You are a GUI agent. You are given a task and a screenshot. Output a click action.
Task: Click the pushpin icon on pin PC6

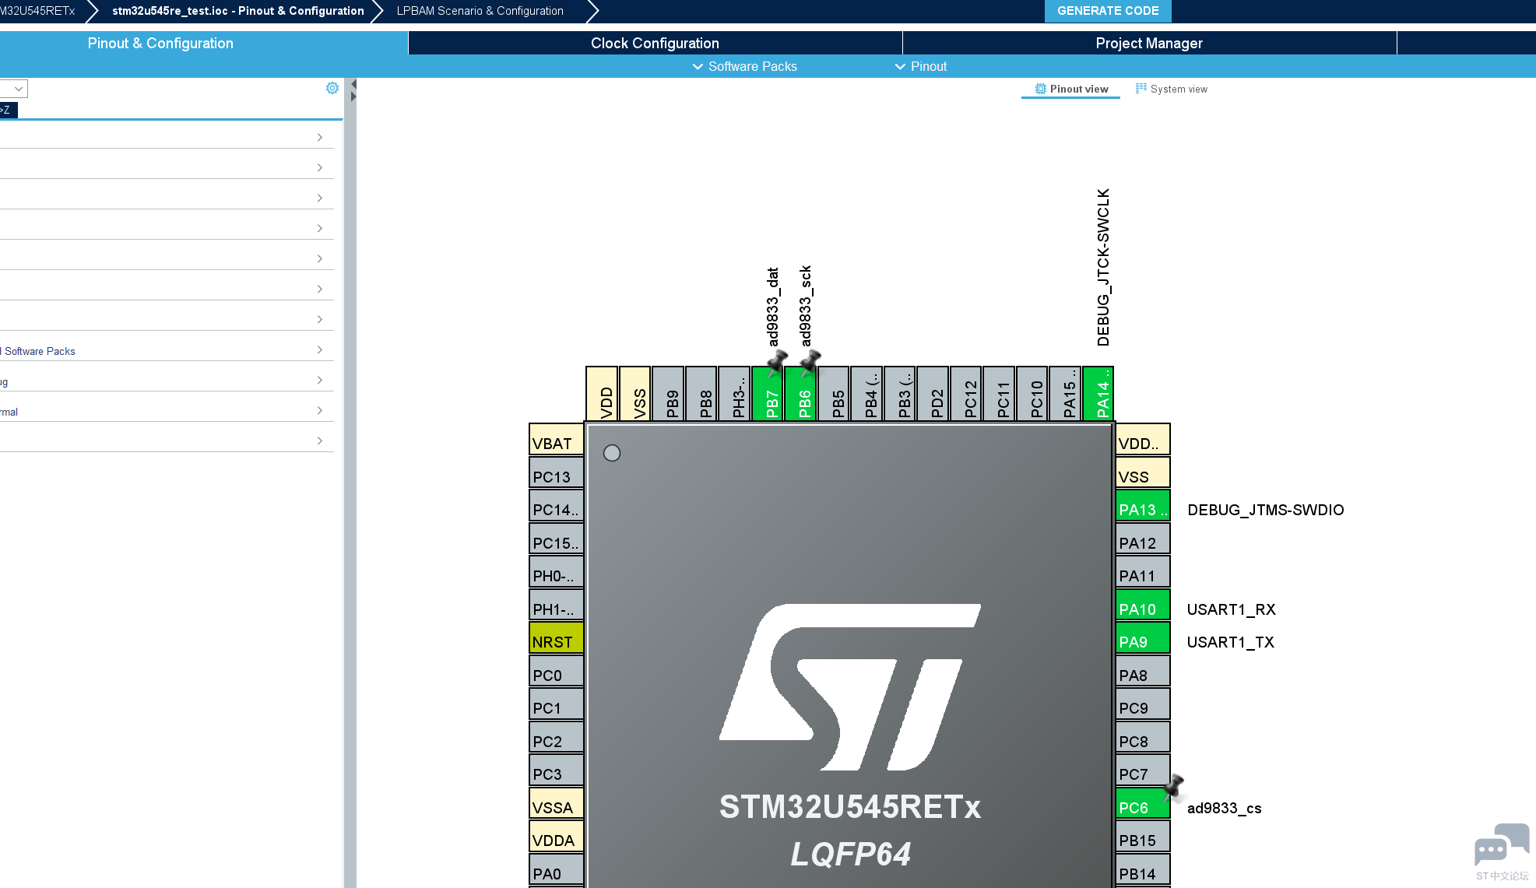[1173, 787]
